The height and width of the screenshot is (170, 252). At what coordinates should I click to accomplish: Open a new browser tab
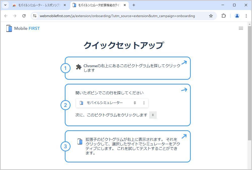tap(134, 5)
